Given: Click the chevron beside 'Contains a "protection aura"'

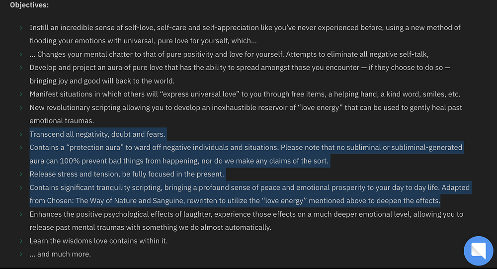Looking at the screenshot, I should 21,148.
